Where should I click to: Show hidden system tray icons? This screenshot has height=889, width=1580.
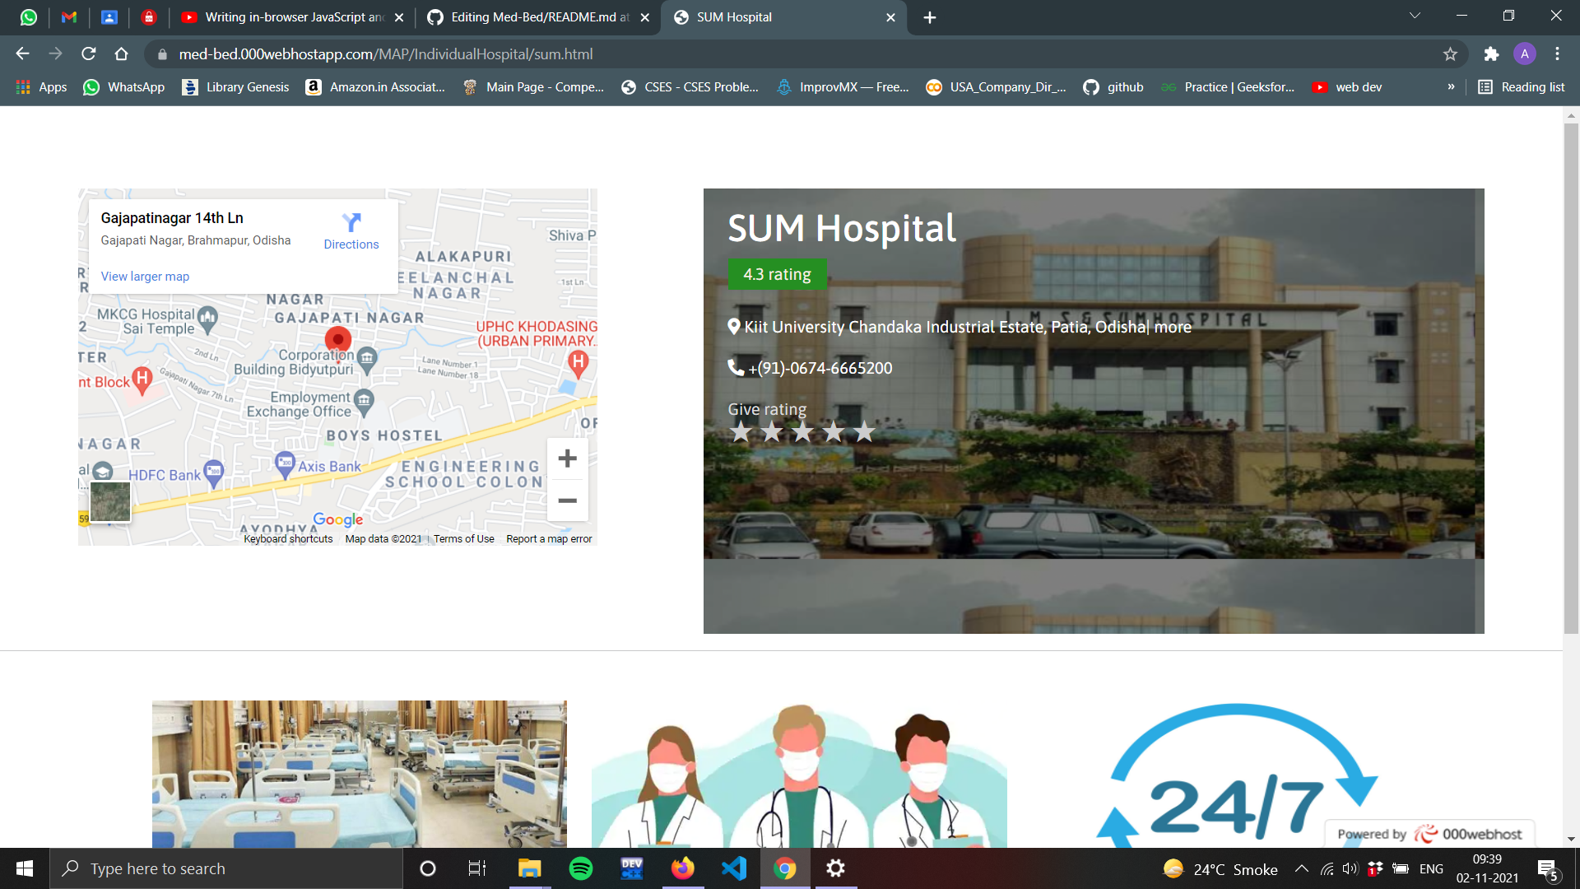click(1302, 868)
